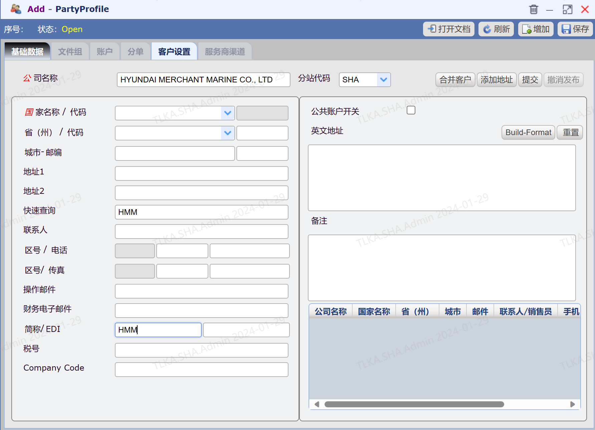
Task: Click the 重置 reset button
Action: (x=570, y=132)
